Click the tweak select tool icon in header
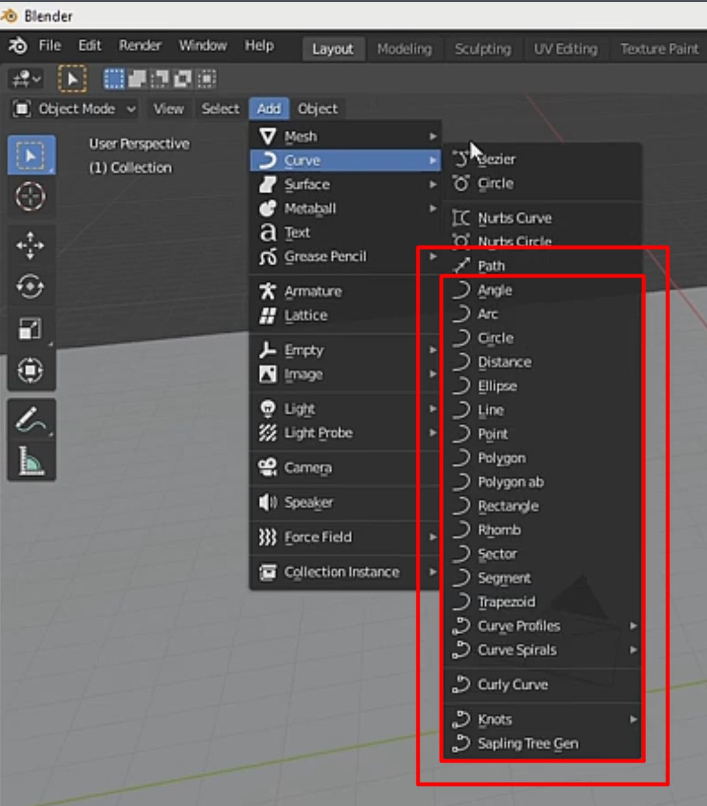Viewport: 707px width, 806px height. (x=72, y=79)
